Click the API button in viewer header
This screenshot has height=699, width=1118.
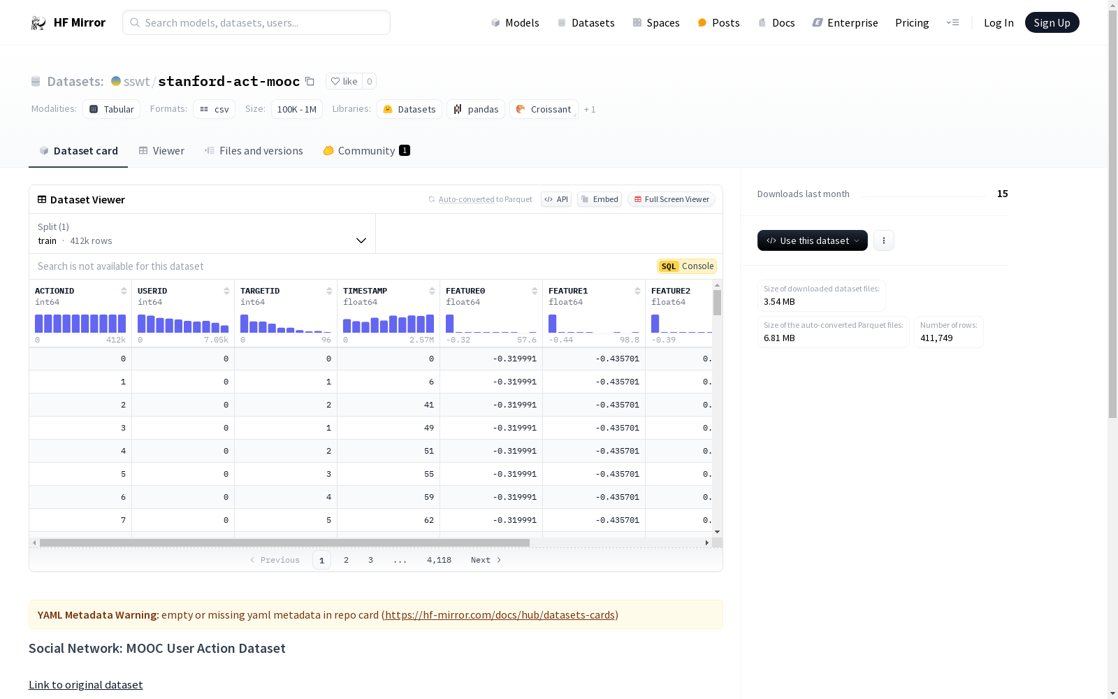(556, 199)
